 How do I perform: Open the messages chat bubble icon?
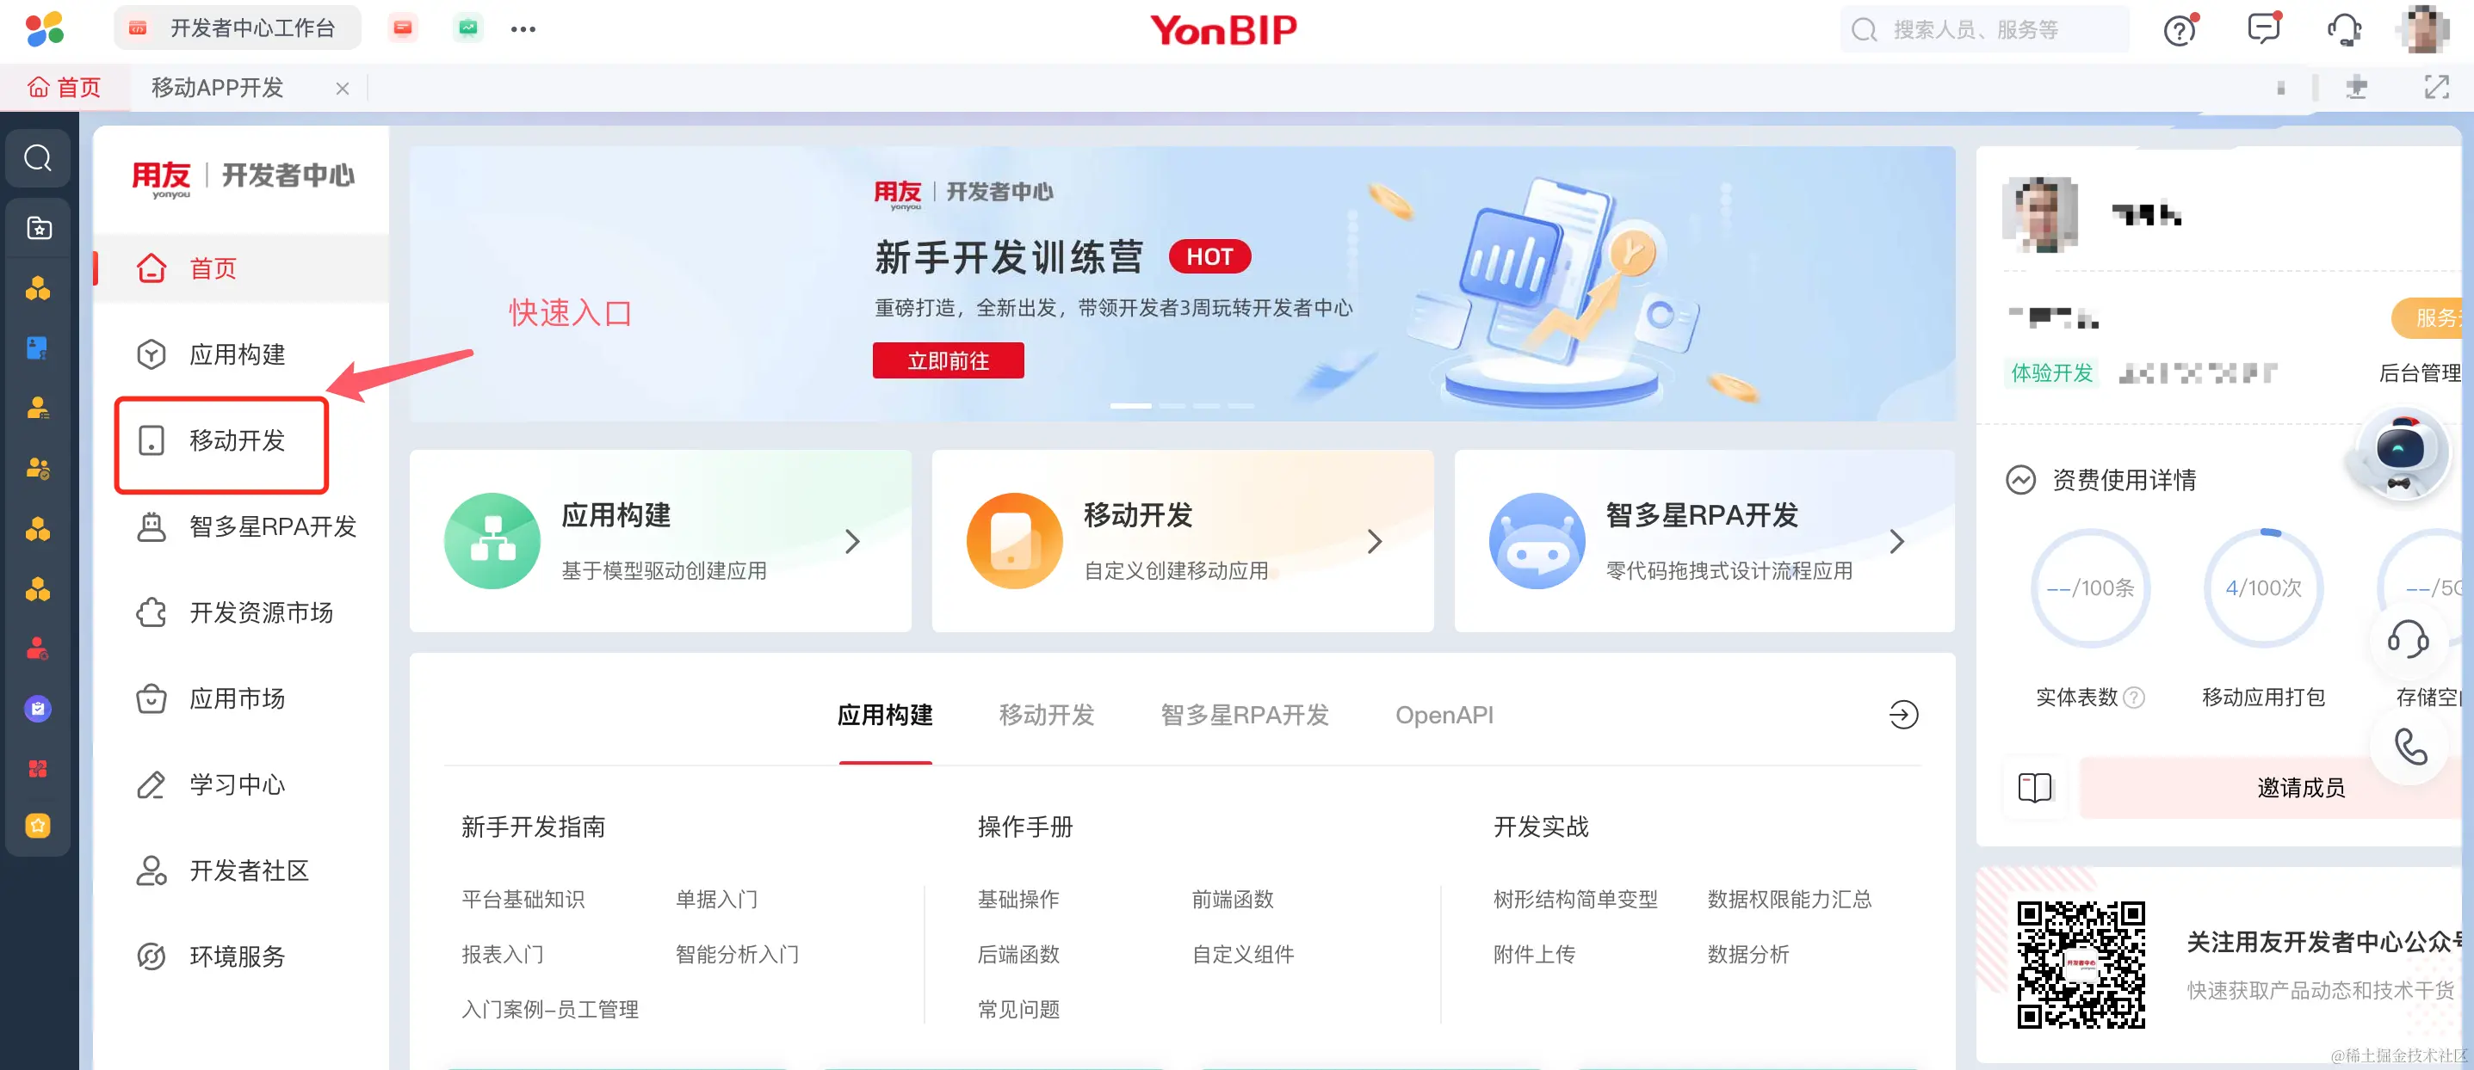2264,28
